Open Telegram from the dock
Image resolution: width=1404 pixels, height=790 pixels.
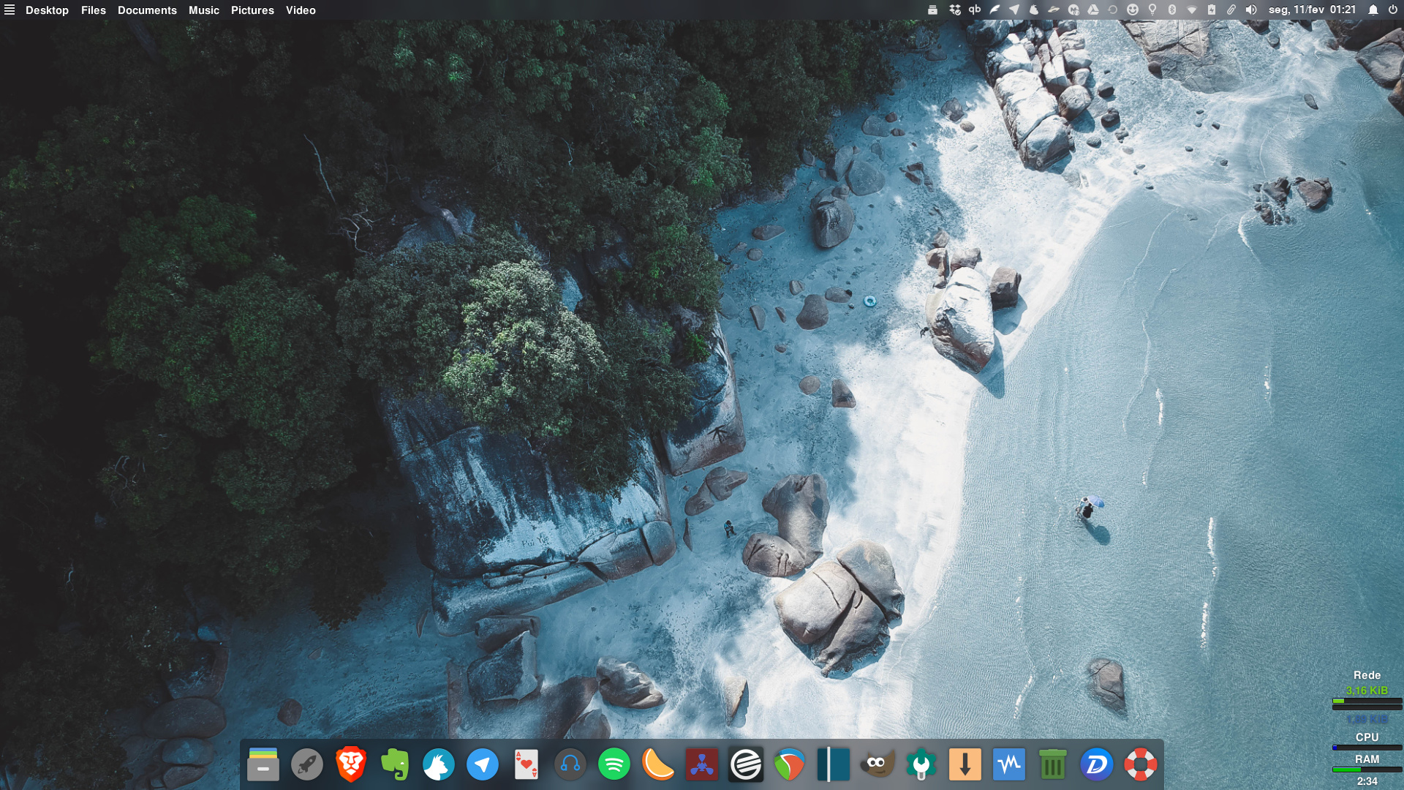click(x=483, y=764)
